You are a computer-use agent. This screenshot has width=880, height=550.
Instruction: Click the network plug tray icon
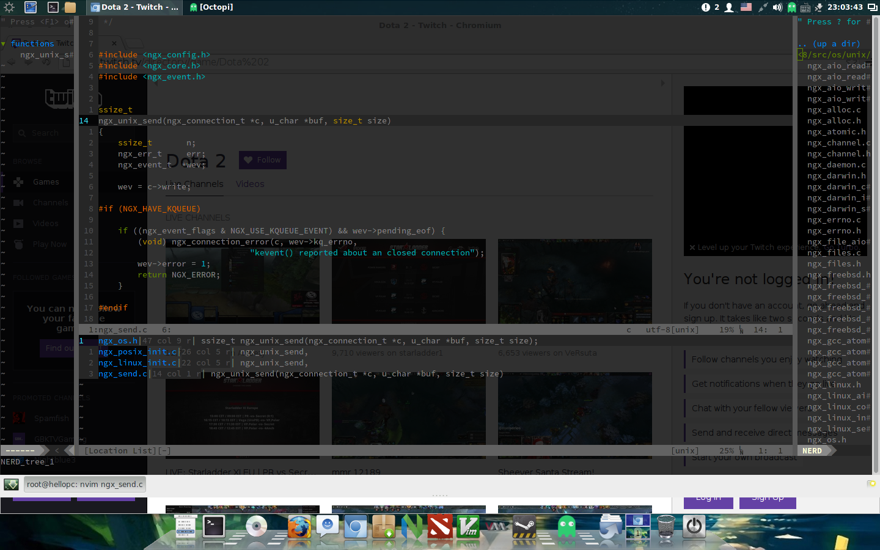(x=762, y=7)
